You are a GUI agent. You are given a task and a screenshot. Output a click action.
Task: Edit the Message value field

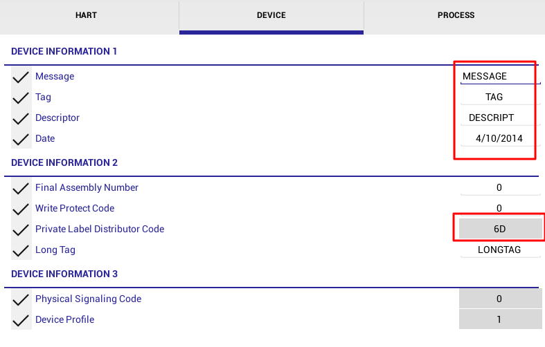[x=497, y=77]
